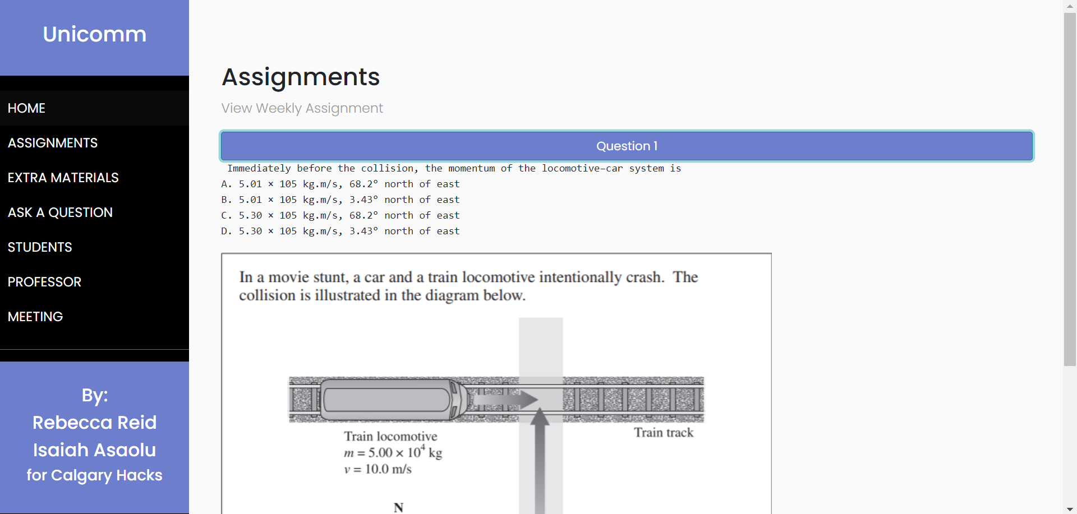Select ASK A QUESTION in sidebar
1077x514 pixels.
coord(60,212)
